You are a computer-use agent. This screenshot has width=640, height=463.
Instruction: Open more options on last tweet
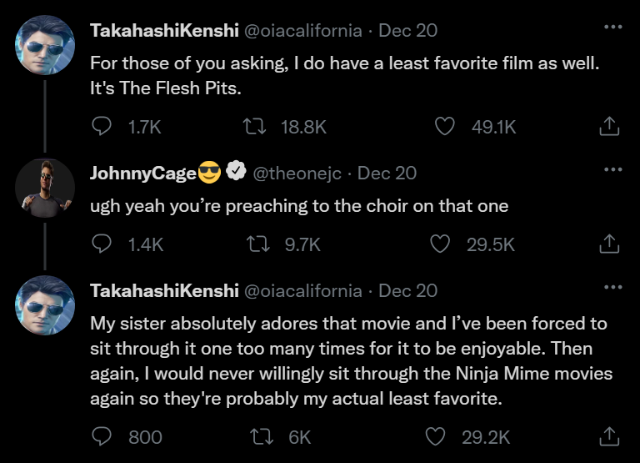coord(612,287)
